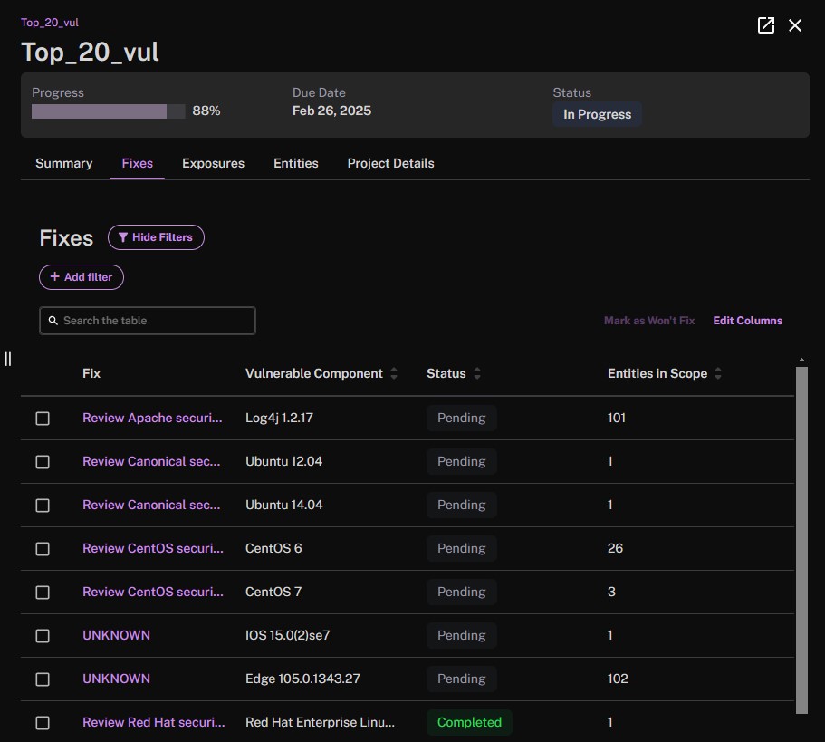Click Mark as Won't Fix
Image resolution: width=825 pixels, height=742 pixels.
pos(649,321)
